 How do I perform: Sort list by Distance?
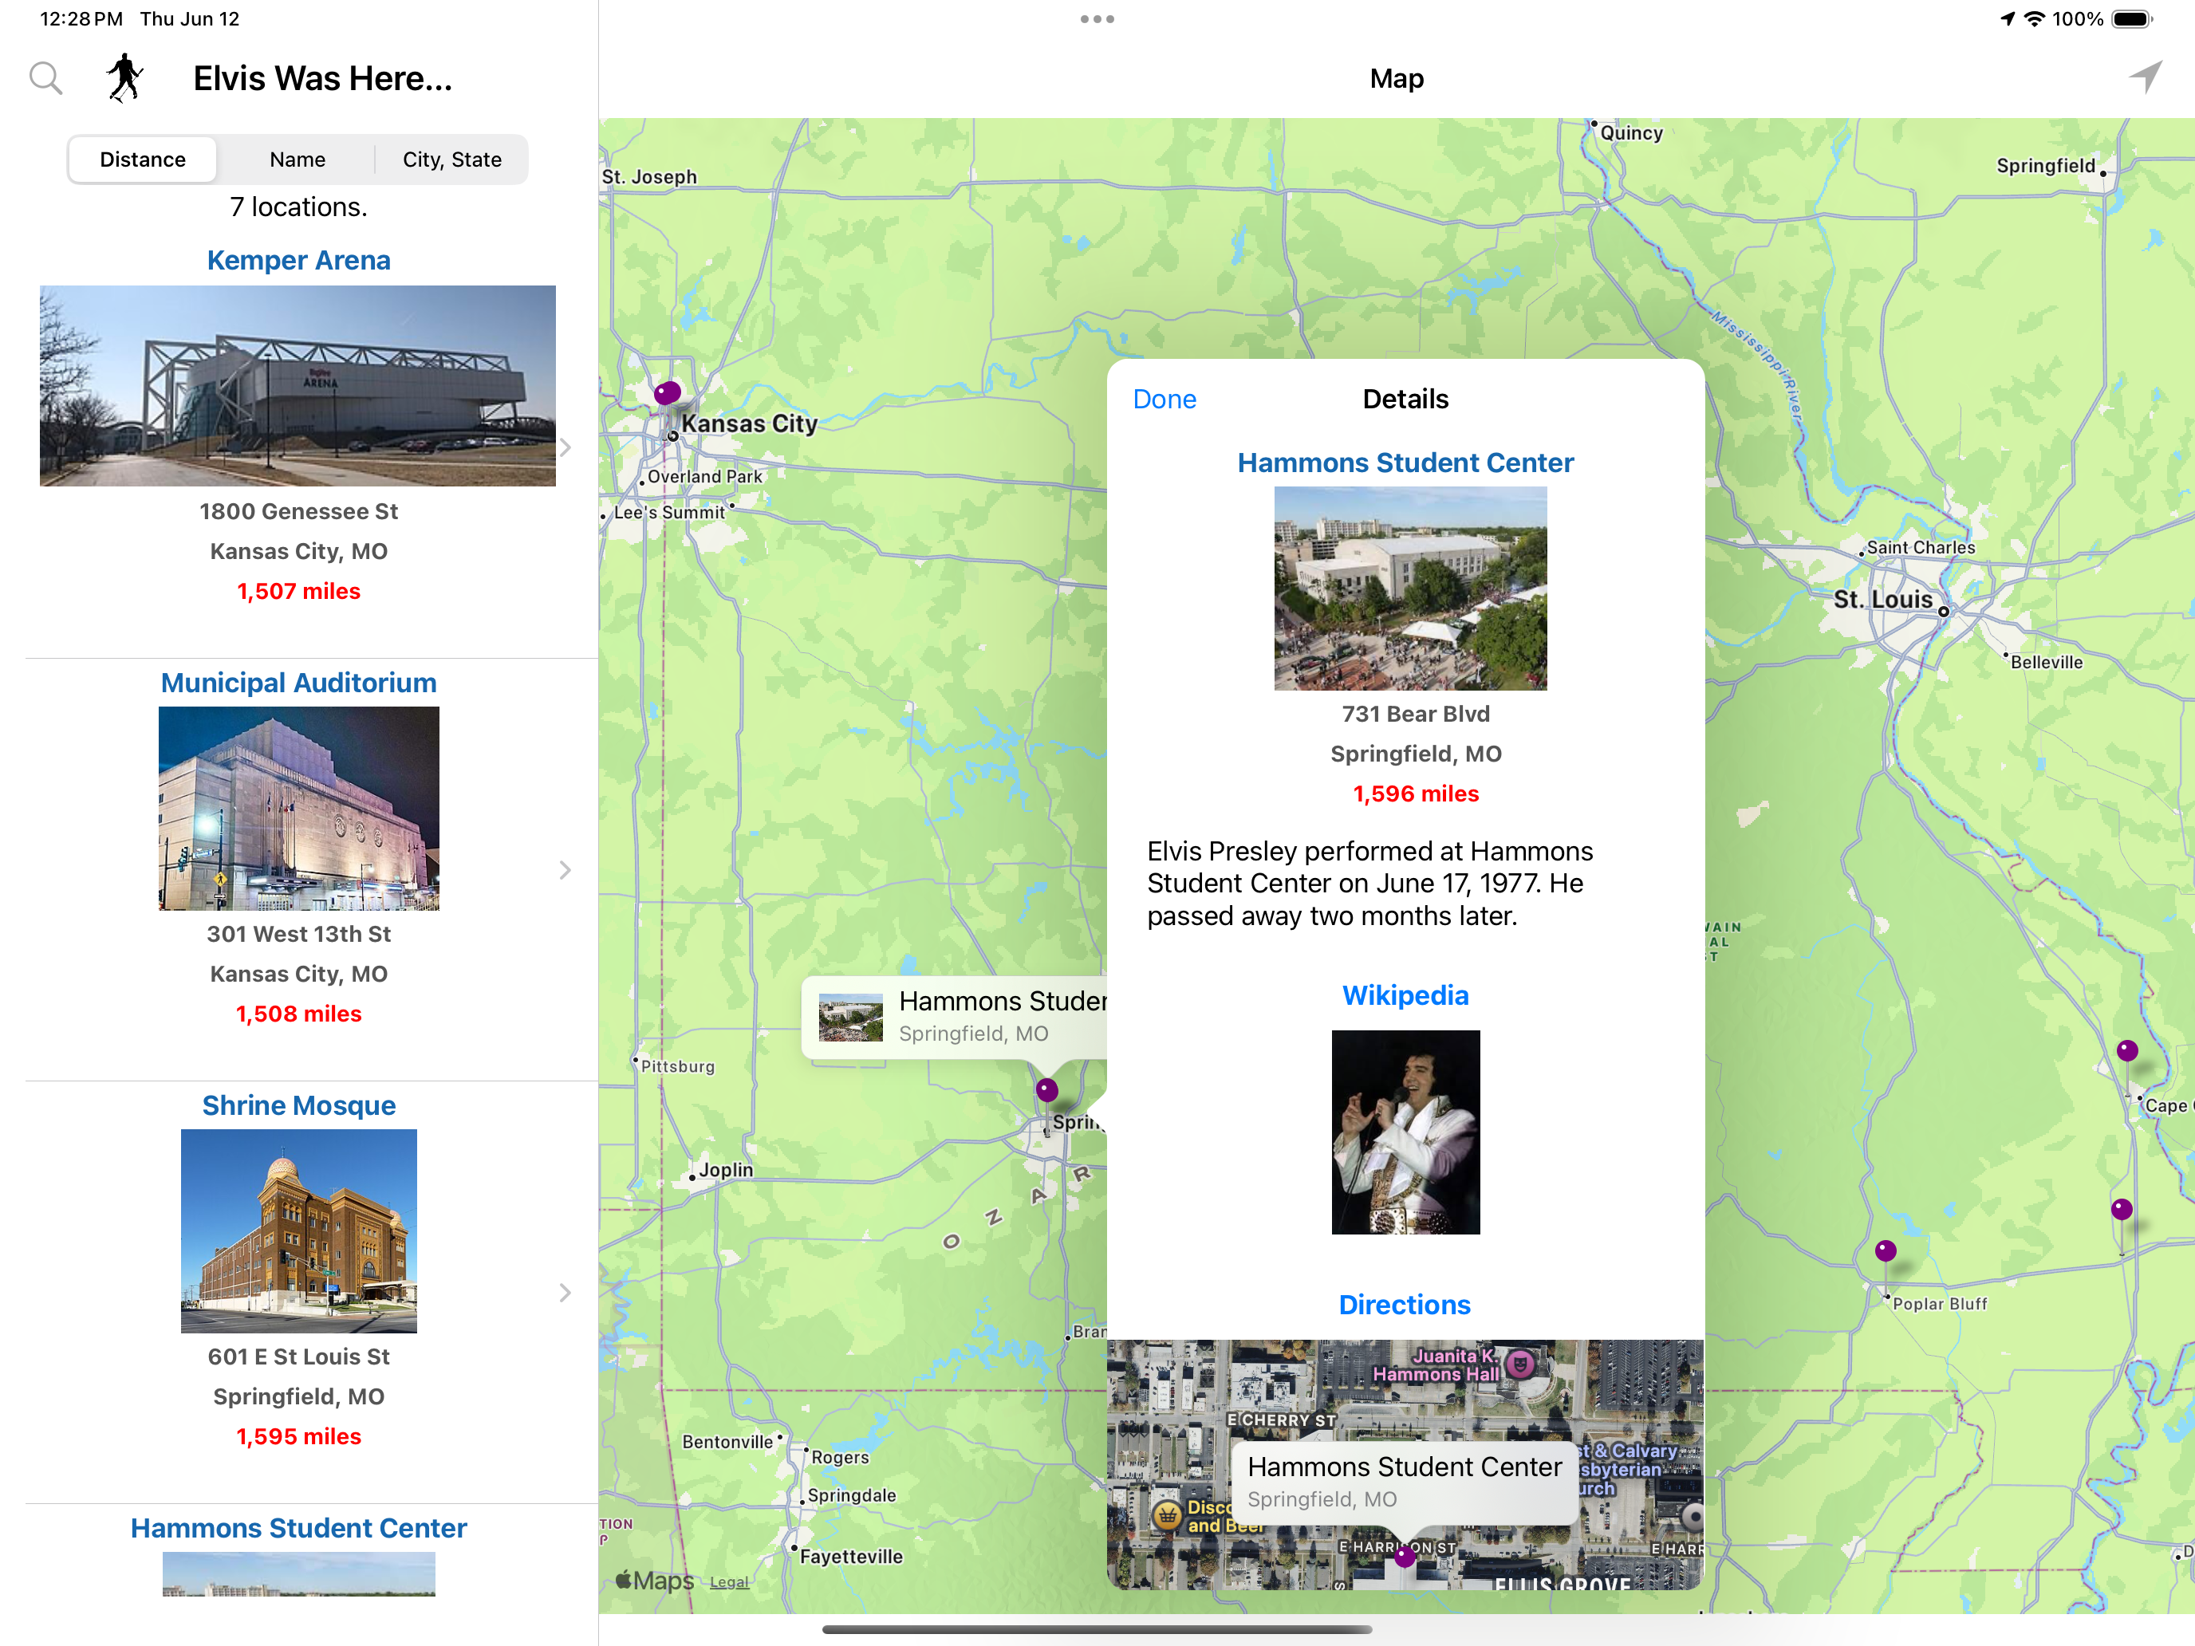click(143, 159)
